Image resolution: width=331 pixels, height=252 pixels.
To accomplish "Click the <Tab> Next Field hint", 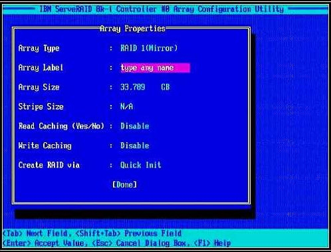I will point(35,233).
